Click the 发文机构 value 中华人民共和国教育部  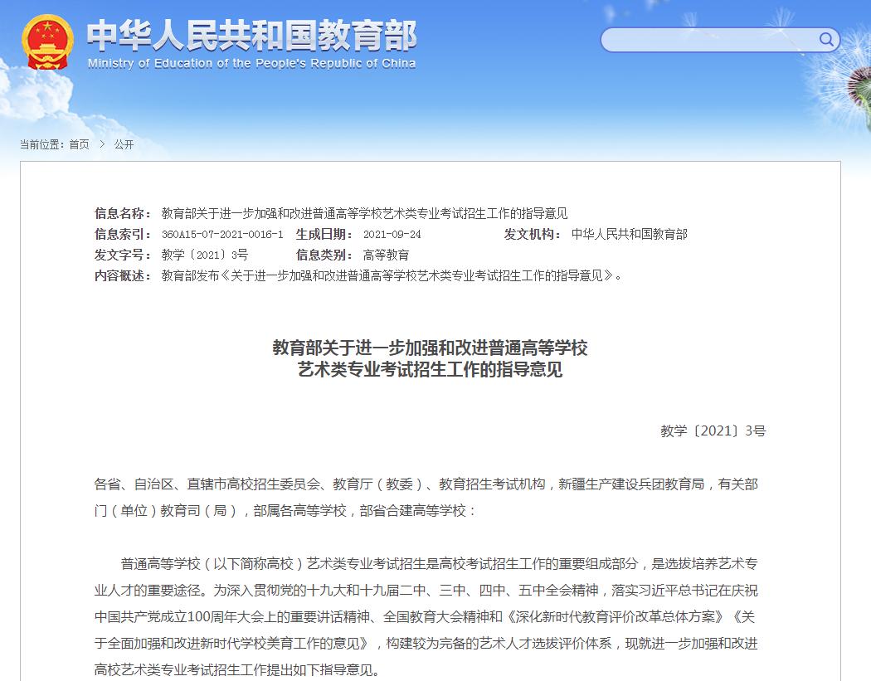[630, 234]
